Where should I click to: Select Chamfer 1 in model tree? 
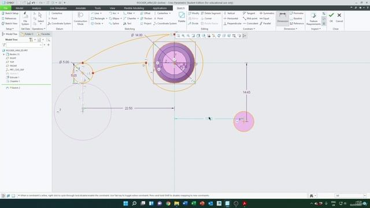point(13,81)
